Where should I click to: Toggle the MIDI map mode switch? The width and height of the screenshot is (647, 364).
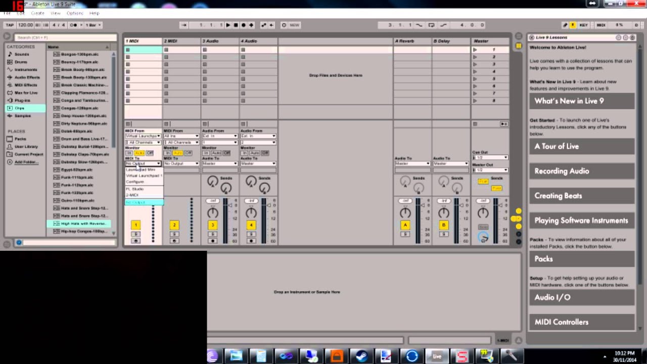tap(601, 25)
